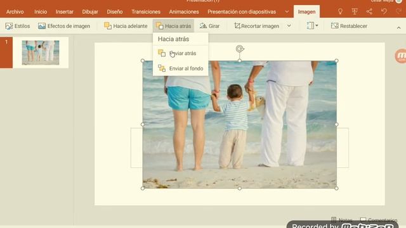
Task: Click the Enviar al fondo icon
Action: [162, 68]
